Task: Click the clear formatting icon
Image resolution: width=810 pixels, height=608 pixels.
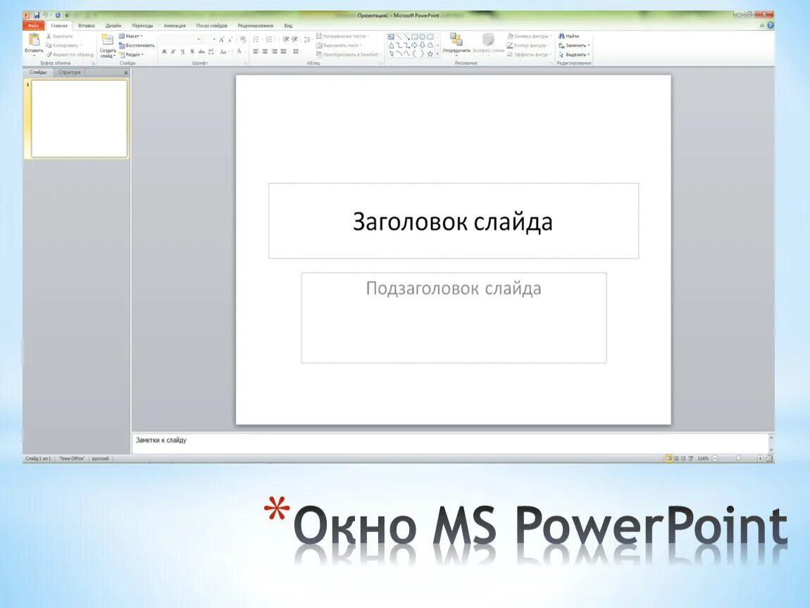Action: [x=243, y=39]
